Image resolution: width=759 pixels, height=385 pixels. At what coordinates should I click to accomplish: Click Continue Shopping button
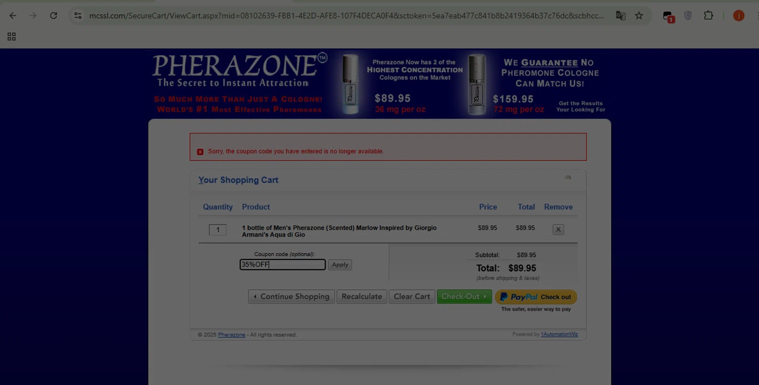coord(291,296)
